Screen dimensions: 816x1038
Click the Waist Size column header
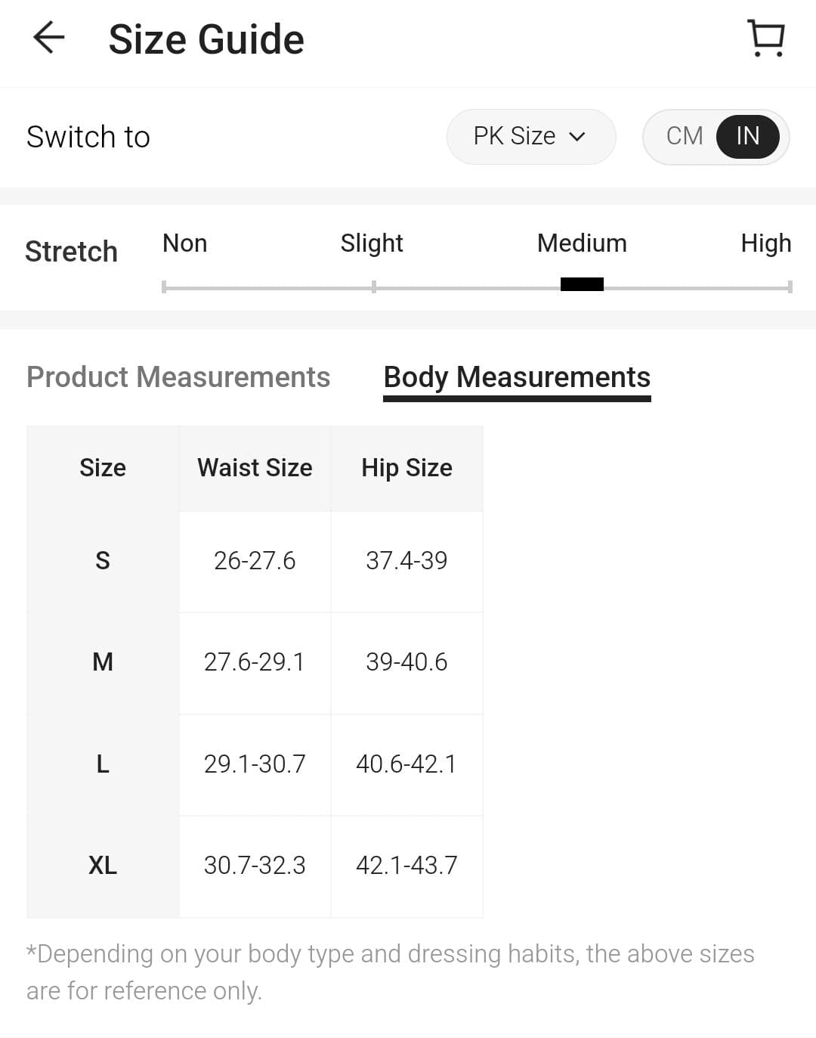point(255,468)
